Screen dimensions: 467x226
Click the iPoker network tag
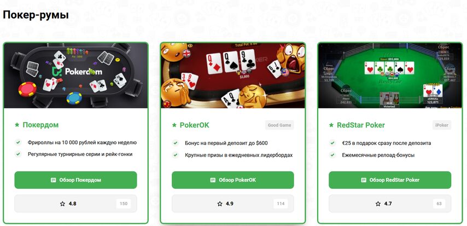[x=442, y=125]
